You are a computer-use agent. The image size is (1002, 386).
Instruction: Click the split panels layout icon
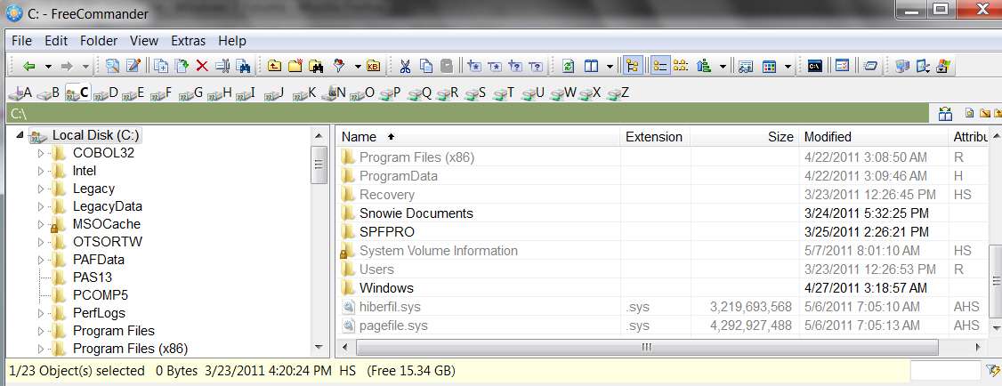591,66
